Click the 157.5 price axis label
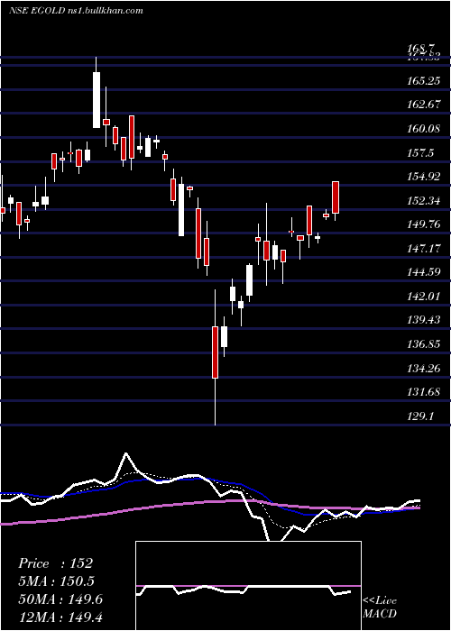The width and height of the screenshot is (451, 631). click(x=421, y=153)
